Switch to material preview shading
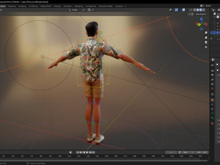This screenshot has height=165, width=220. [201, 10]
